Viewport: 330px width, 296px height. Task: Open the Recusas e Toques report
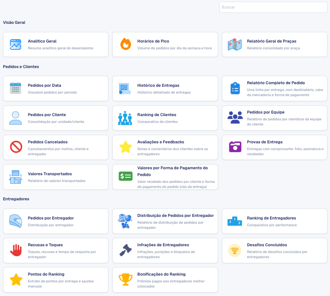pos(56,250)
